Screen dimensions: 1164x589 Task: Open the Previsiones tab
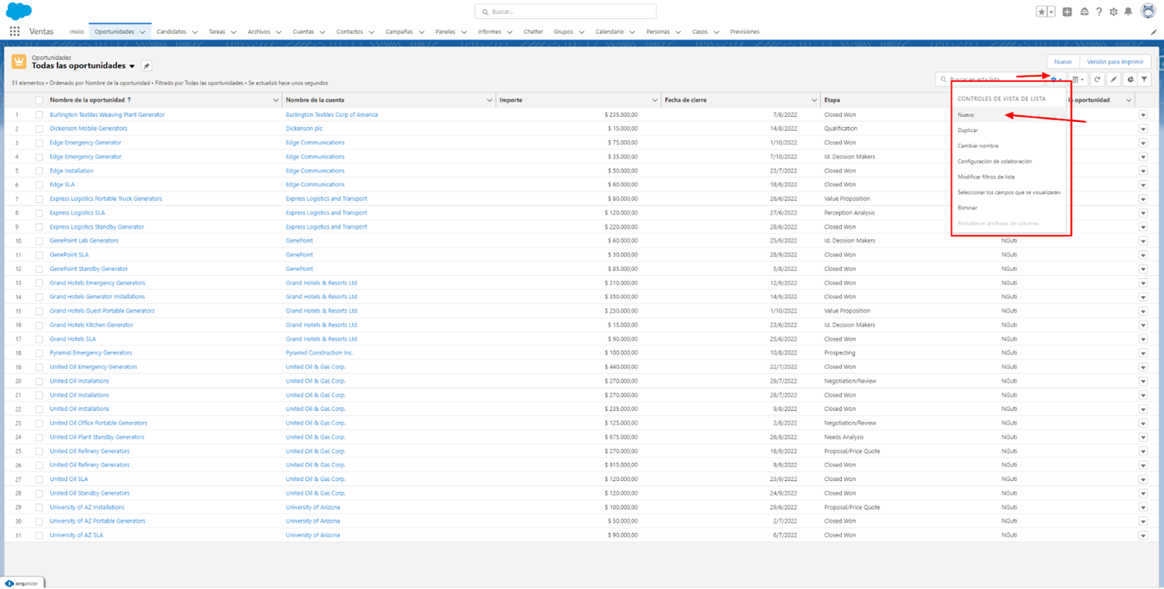click(x=744, y=32)
